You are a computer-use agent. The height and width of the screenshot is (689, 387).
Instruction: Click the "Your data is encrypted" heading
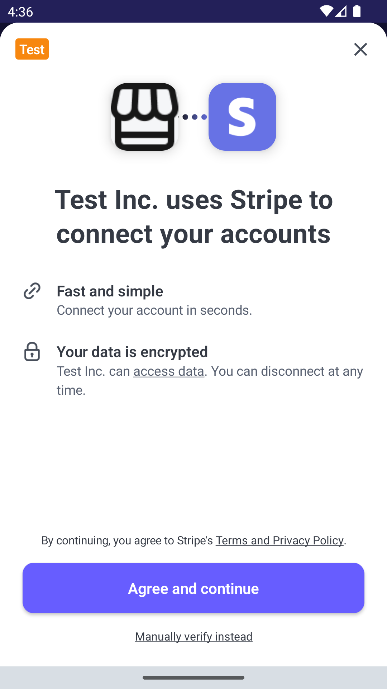[x=132, y=352]
